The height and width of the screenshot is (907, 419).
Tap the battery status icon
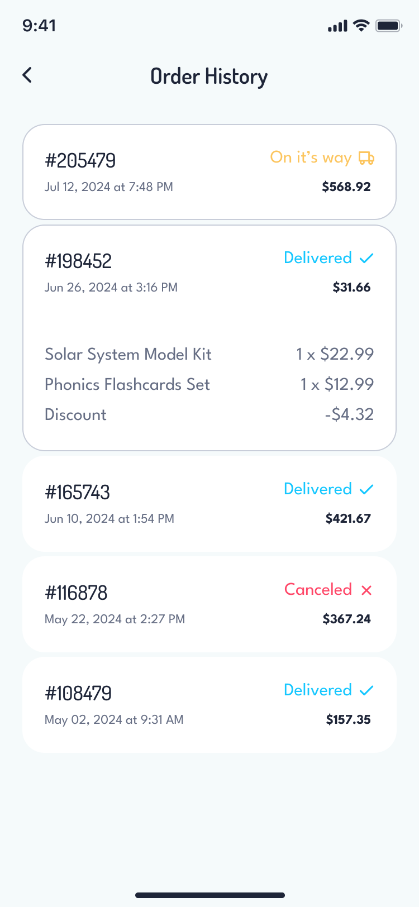click(x=389, y=26)
